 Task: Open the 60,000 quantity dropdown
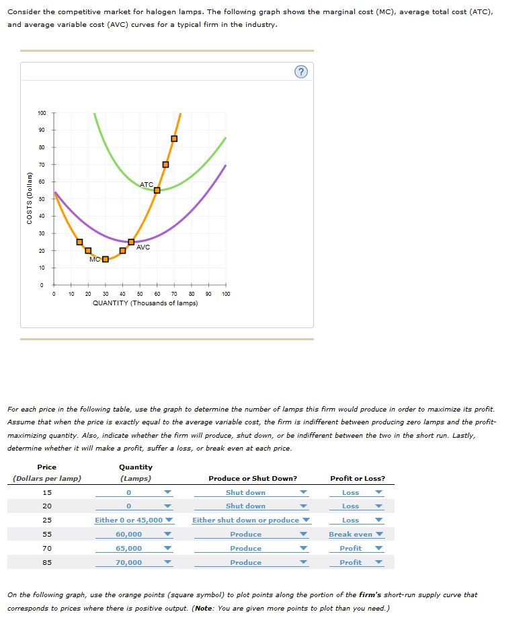point(134,535)
